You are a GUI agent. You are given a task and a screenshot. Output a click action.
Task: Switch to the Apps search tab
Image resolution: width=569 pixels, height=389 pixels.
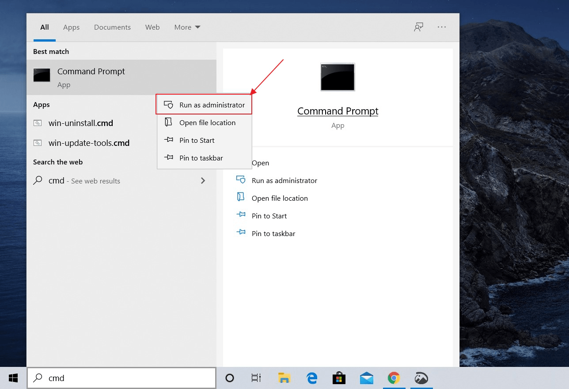coord(71,27)
